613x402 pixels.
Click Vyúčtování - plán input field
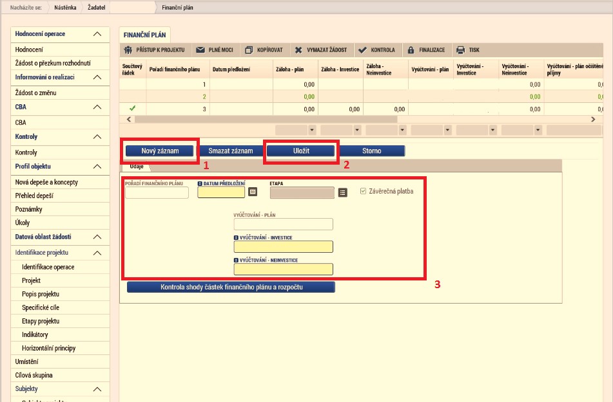click(x=284, y=224)
